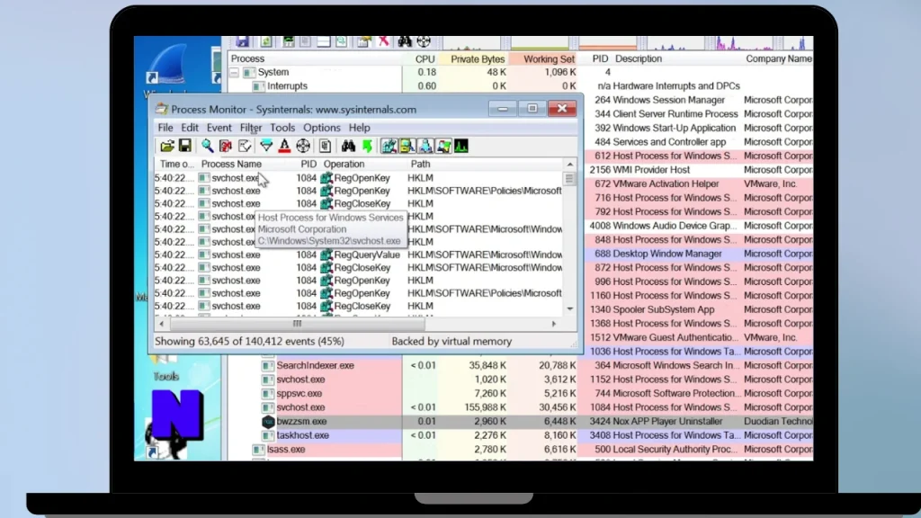Click event list scroll up arrow
This screenshot has height=518, width=921.
coord(569,165)
